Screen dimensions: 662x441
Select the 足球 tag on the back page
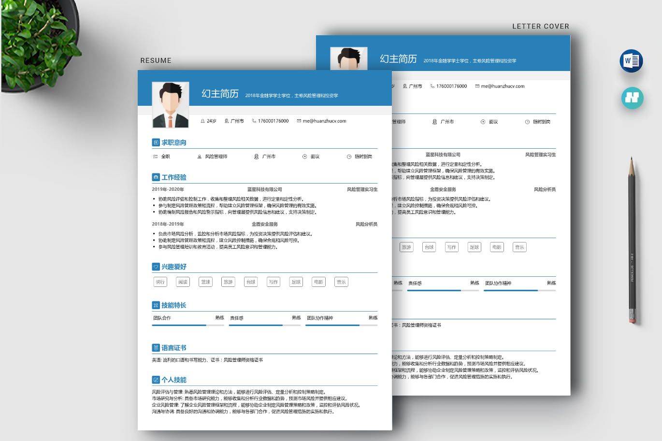475,247
